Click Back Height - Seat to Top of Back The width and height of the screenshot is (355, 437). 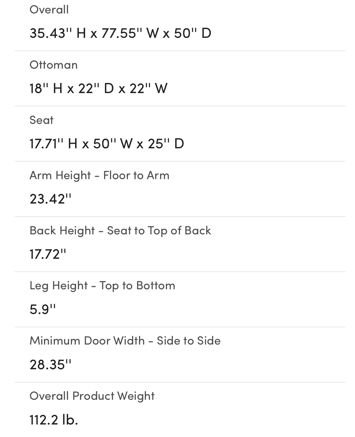[x=120, y=231]
